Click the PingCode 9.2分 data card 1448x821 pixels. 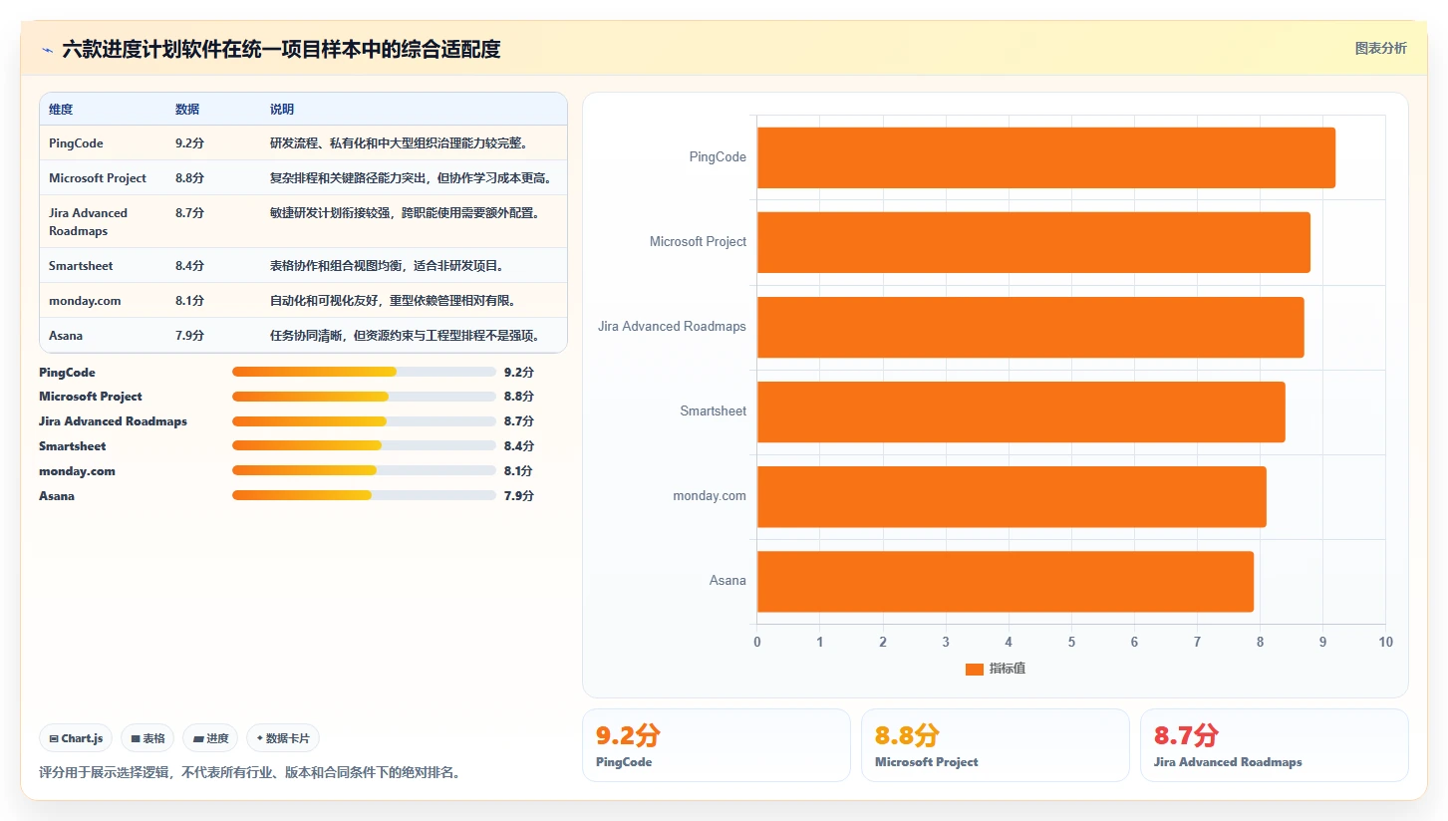717,745
